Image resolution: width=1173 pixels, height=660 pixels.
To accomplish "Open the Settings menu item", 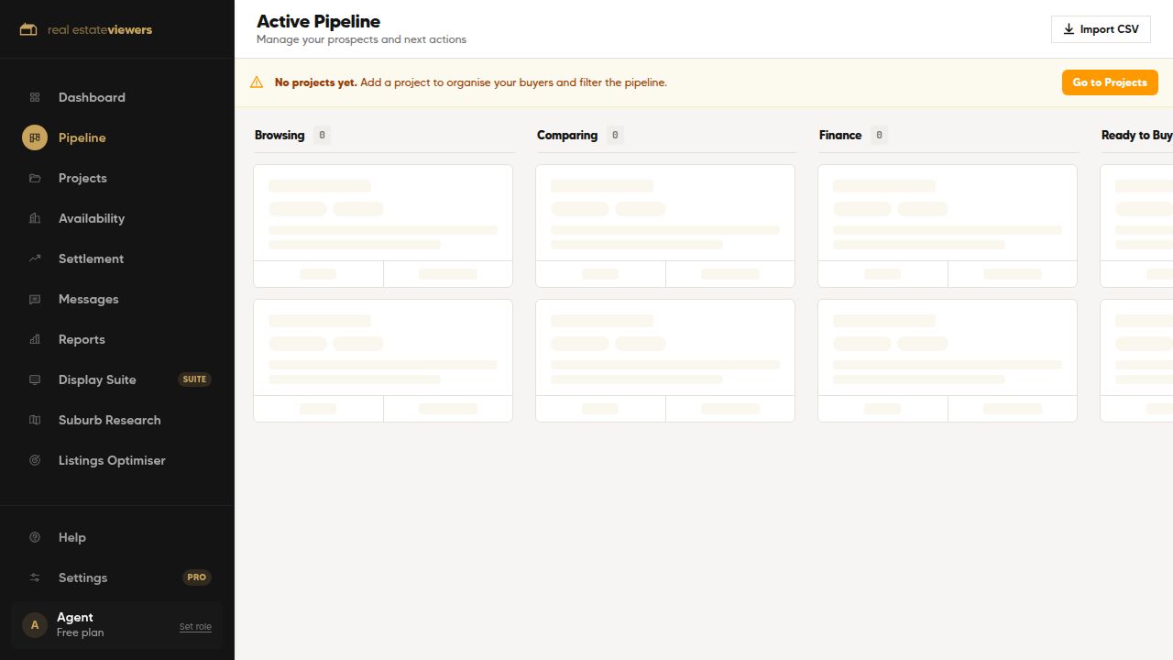I will 117,577.
